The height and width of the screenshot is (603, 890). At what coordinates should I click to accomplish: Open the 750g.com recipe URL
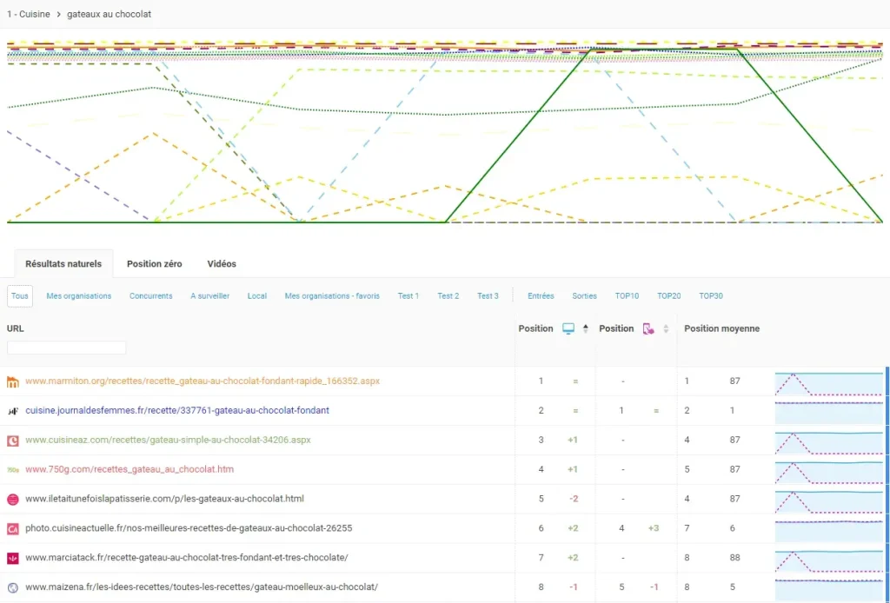pos(130,470)
